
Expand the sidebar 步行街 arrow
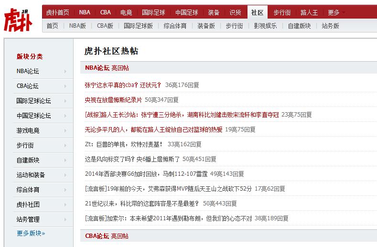coord(65,146)
